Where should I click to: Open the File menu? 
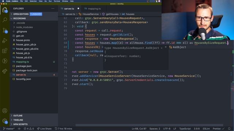(x=22, y=1)
